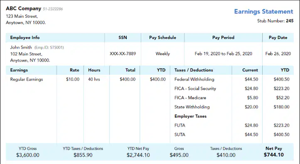
Task: Select the Pay Date header
Action: (278, 37)
